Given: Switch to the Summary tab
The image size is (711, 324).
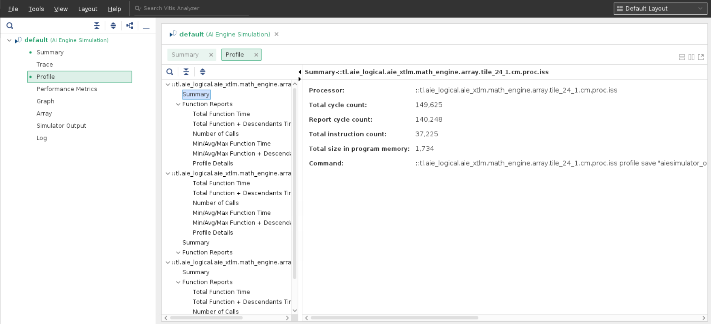Looking at the screenshot, I should click(185, 55).
